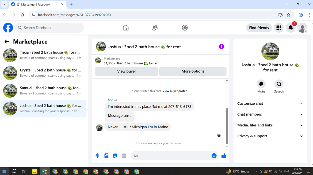Viewport: 313px width, 175px height.
Task: Click the chat messages scrollbar thumb
Action: point(227,126)
